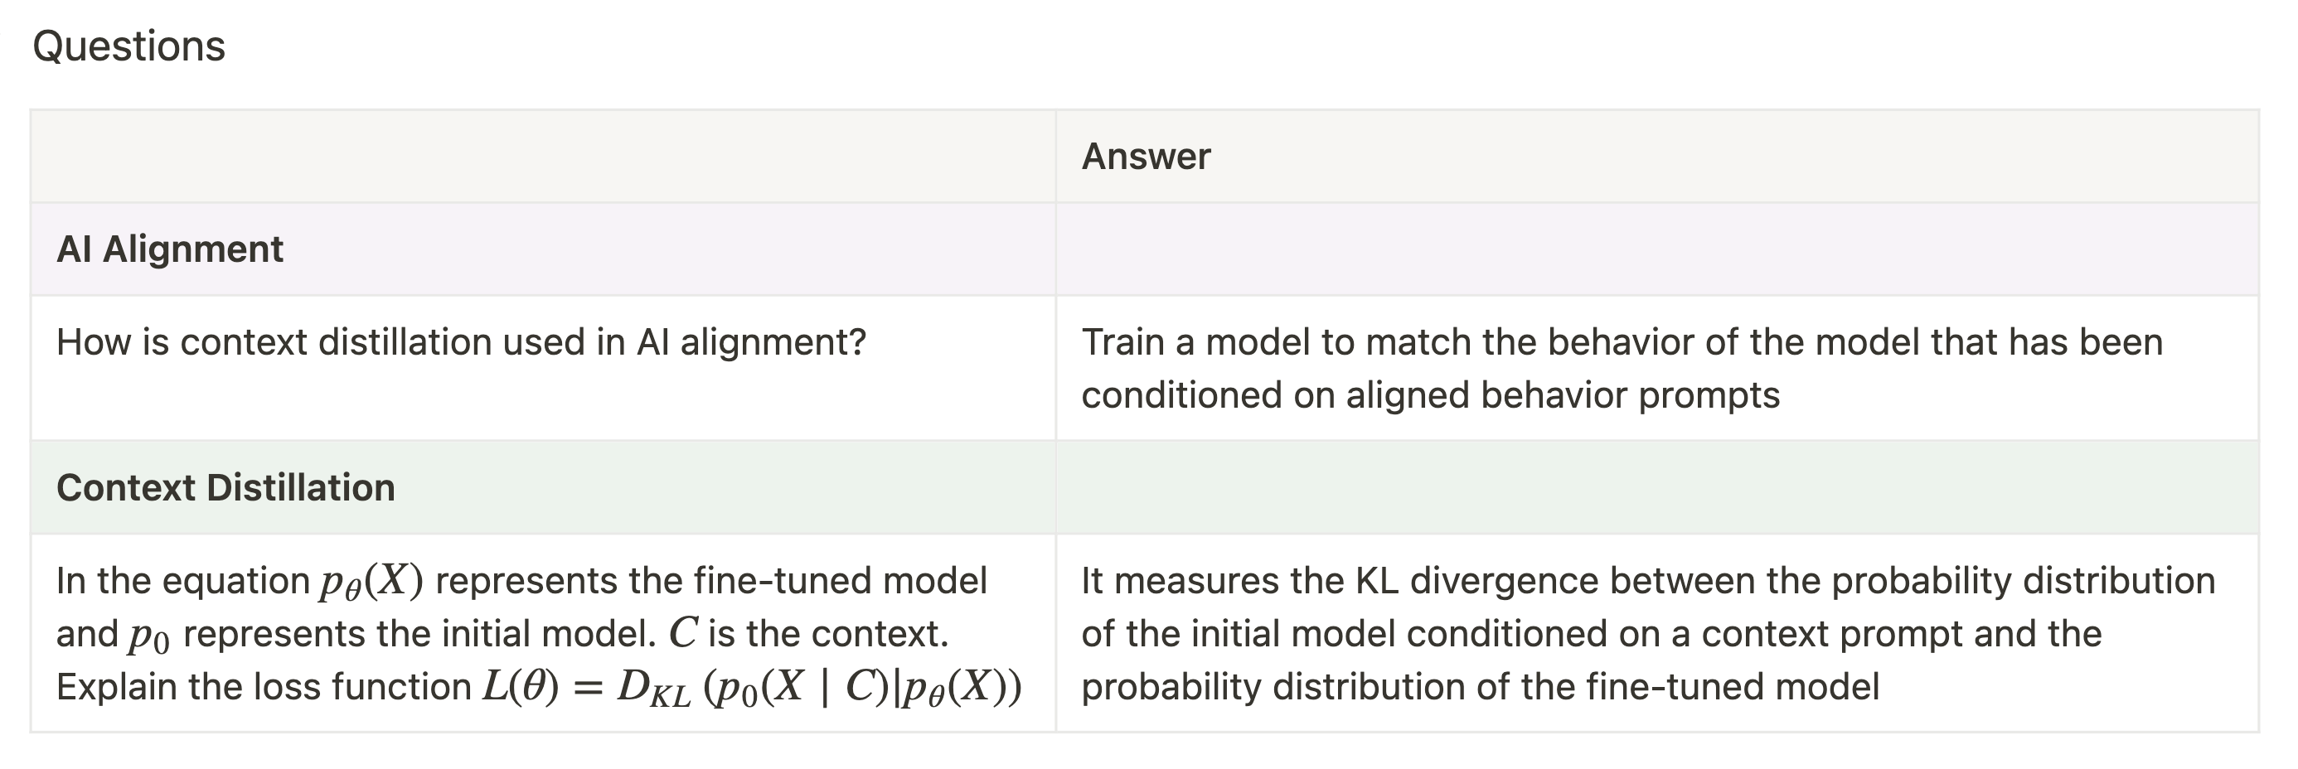The height and width of the screenshot is (769, 2298).
Task: Click the empty cell beside "AI Alignment"
Action: (1656, 249)
